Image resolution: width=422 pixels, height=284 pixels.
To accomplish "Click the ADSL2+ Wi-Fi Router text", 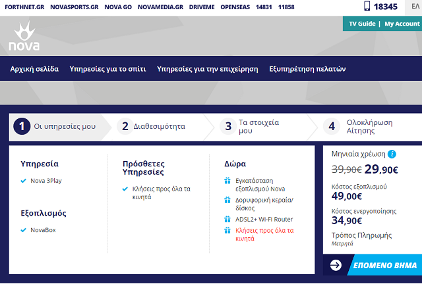I will click(264, 220).
